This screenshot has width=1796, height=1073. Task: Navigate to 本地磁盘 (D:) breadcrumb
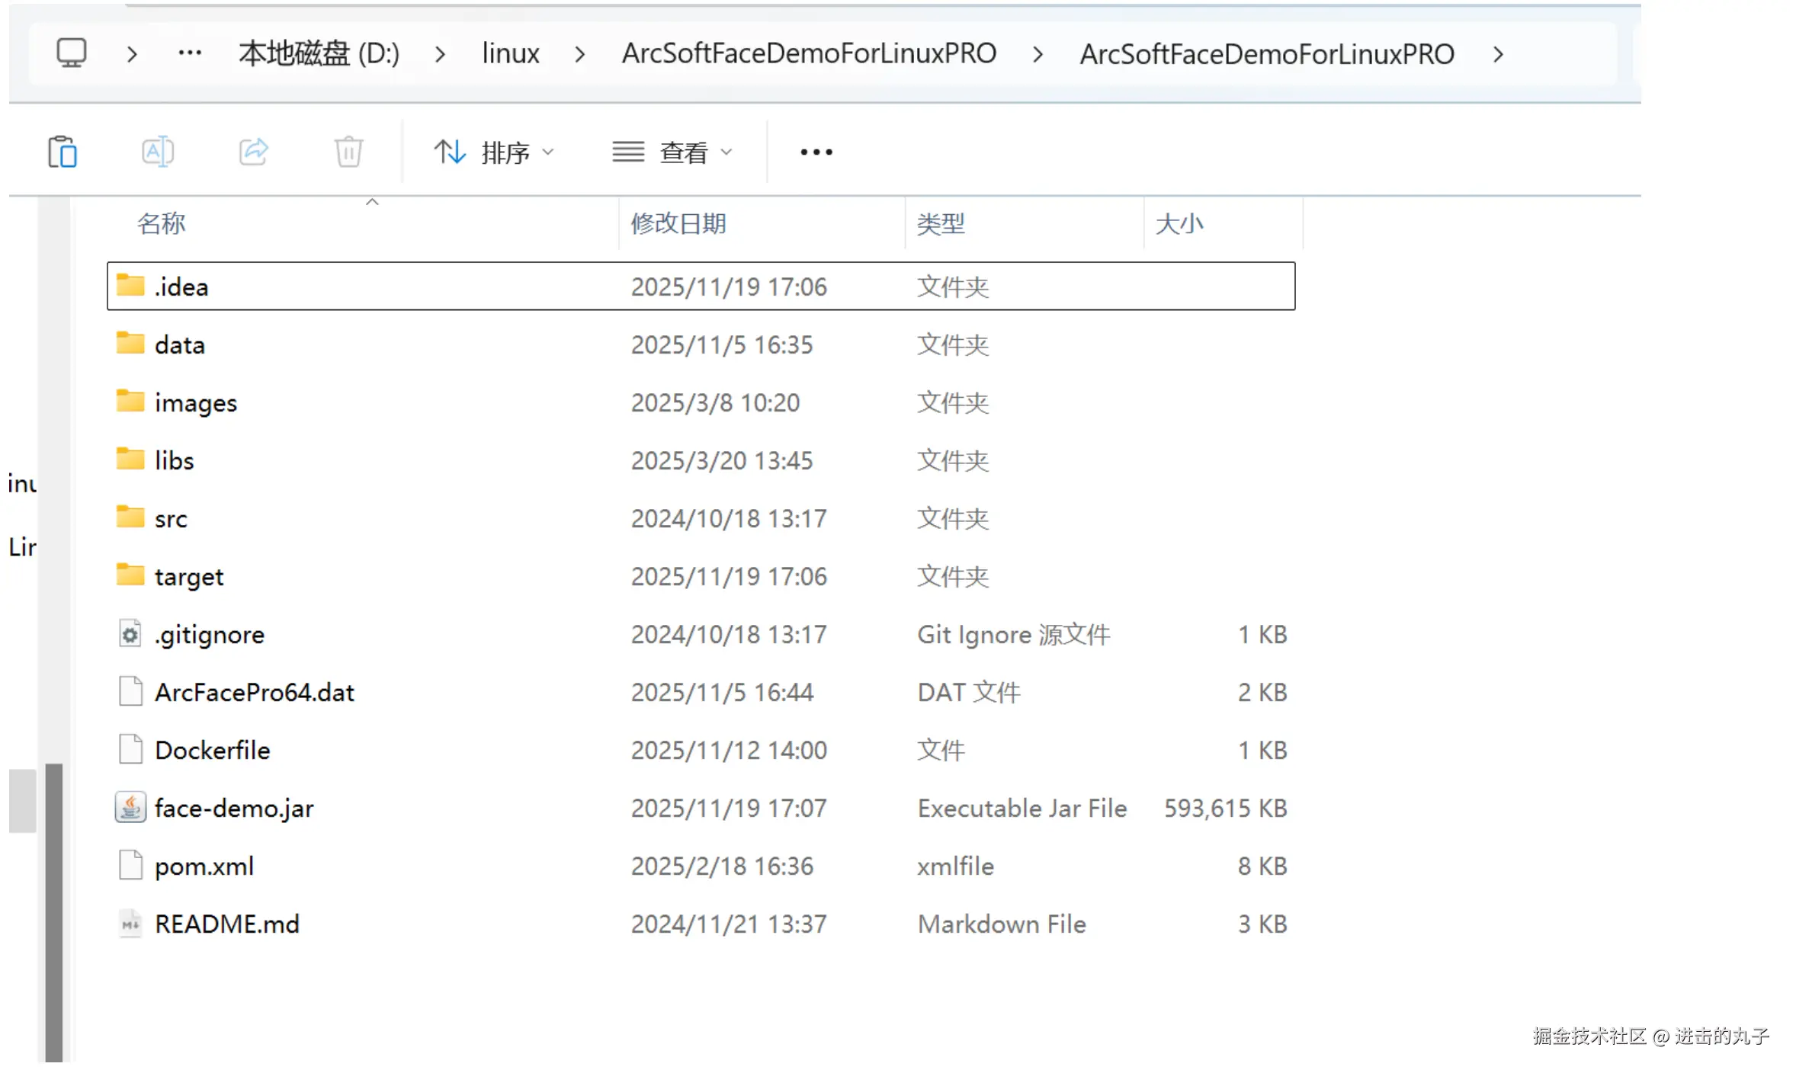coord(319,53)
